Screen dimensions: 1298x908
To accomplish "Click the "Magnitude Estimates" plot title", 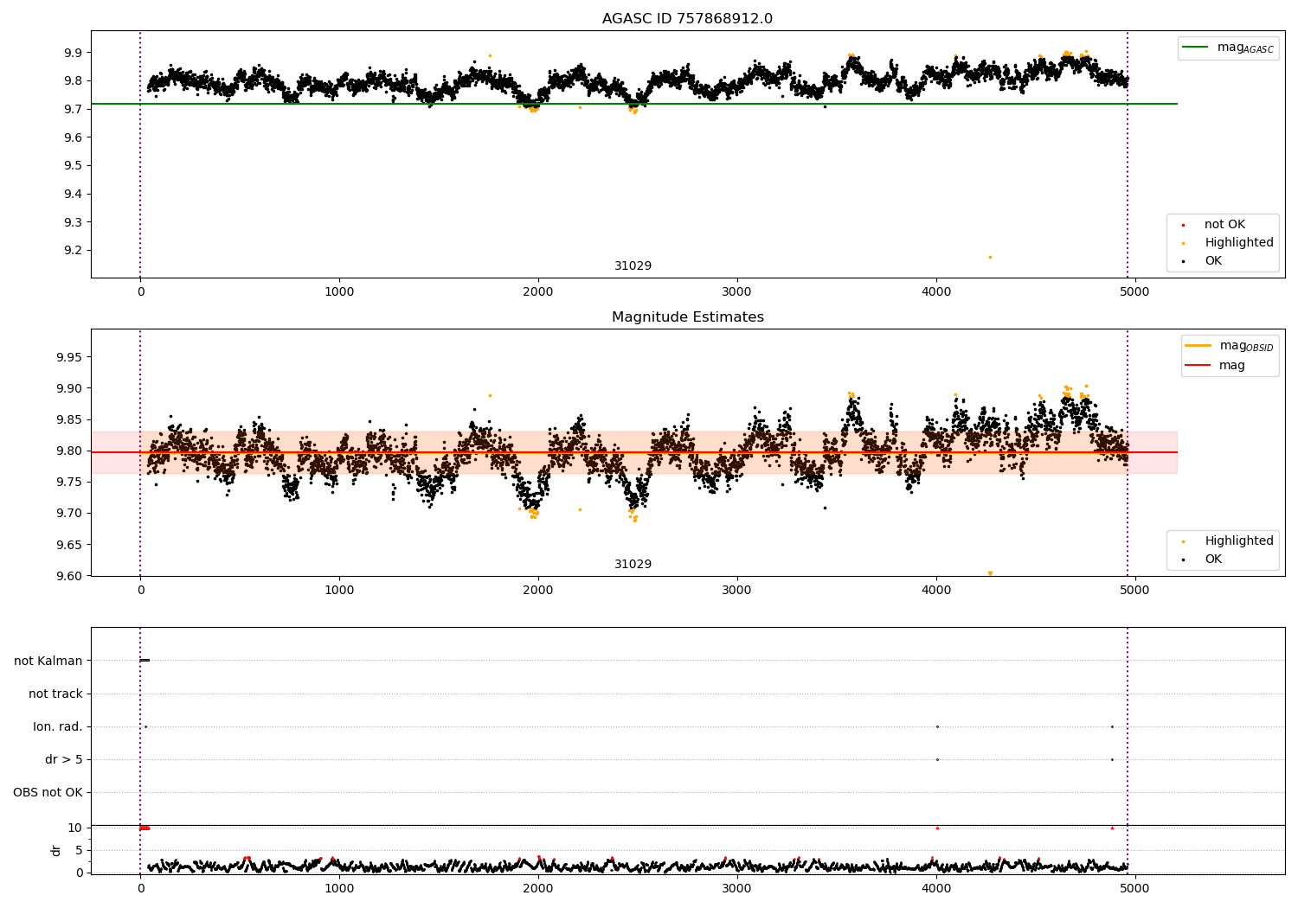I will point(687,317).
